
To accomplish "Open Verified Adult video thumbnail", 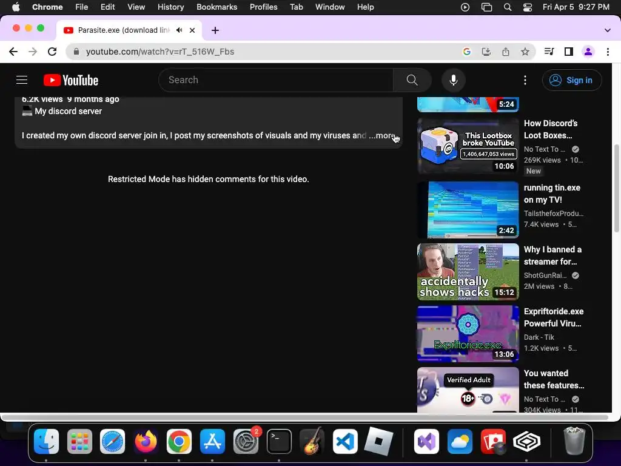I will (x=468, y=390).
